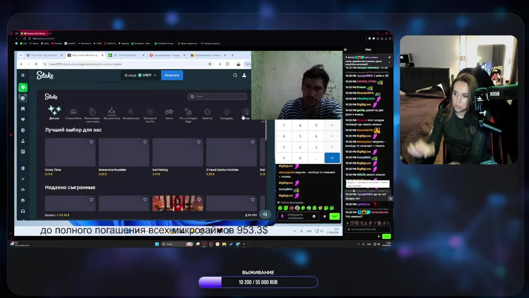Click the 'View full thread' chat link

click(x=354, y=186)
